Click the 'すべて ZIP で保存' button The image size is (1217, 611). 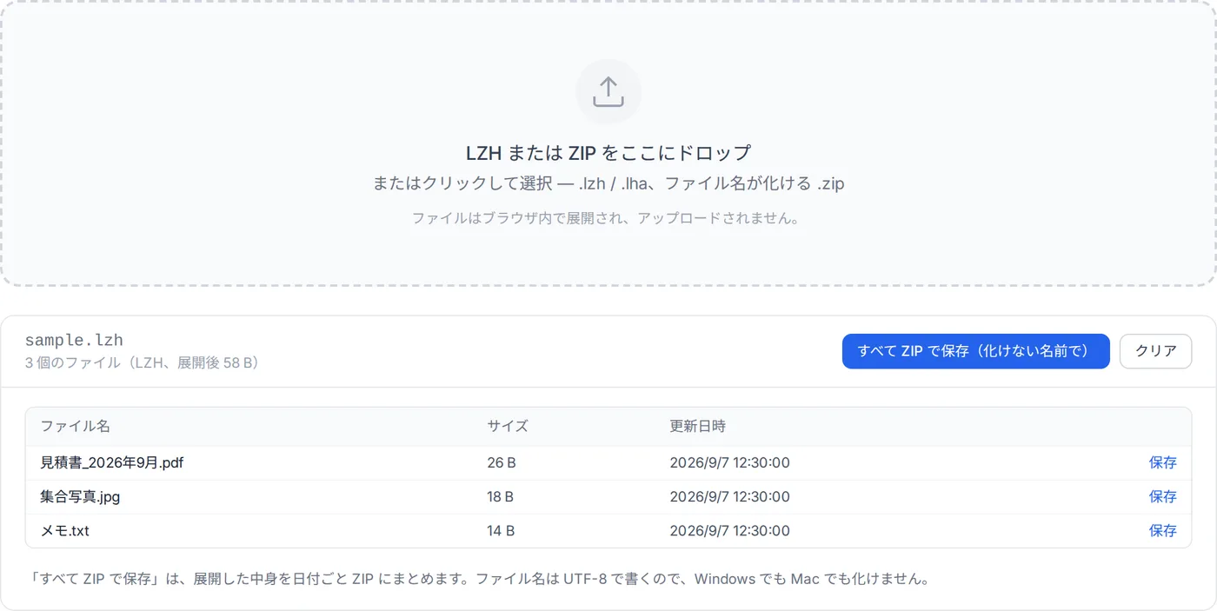(975, 351)
